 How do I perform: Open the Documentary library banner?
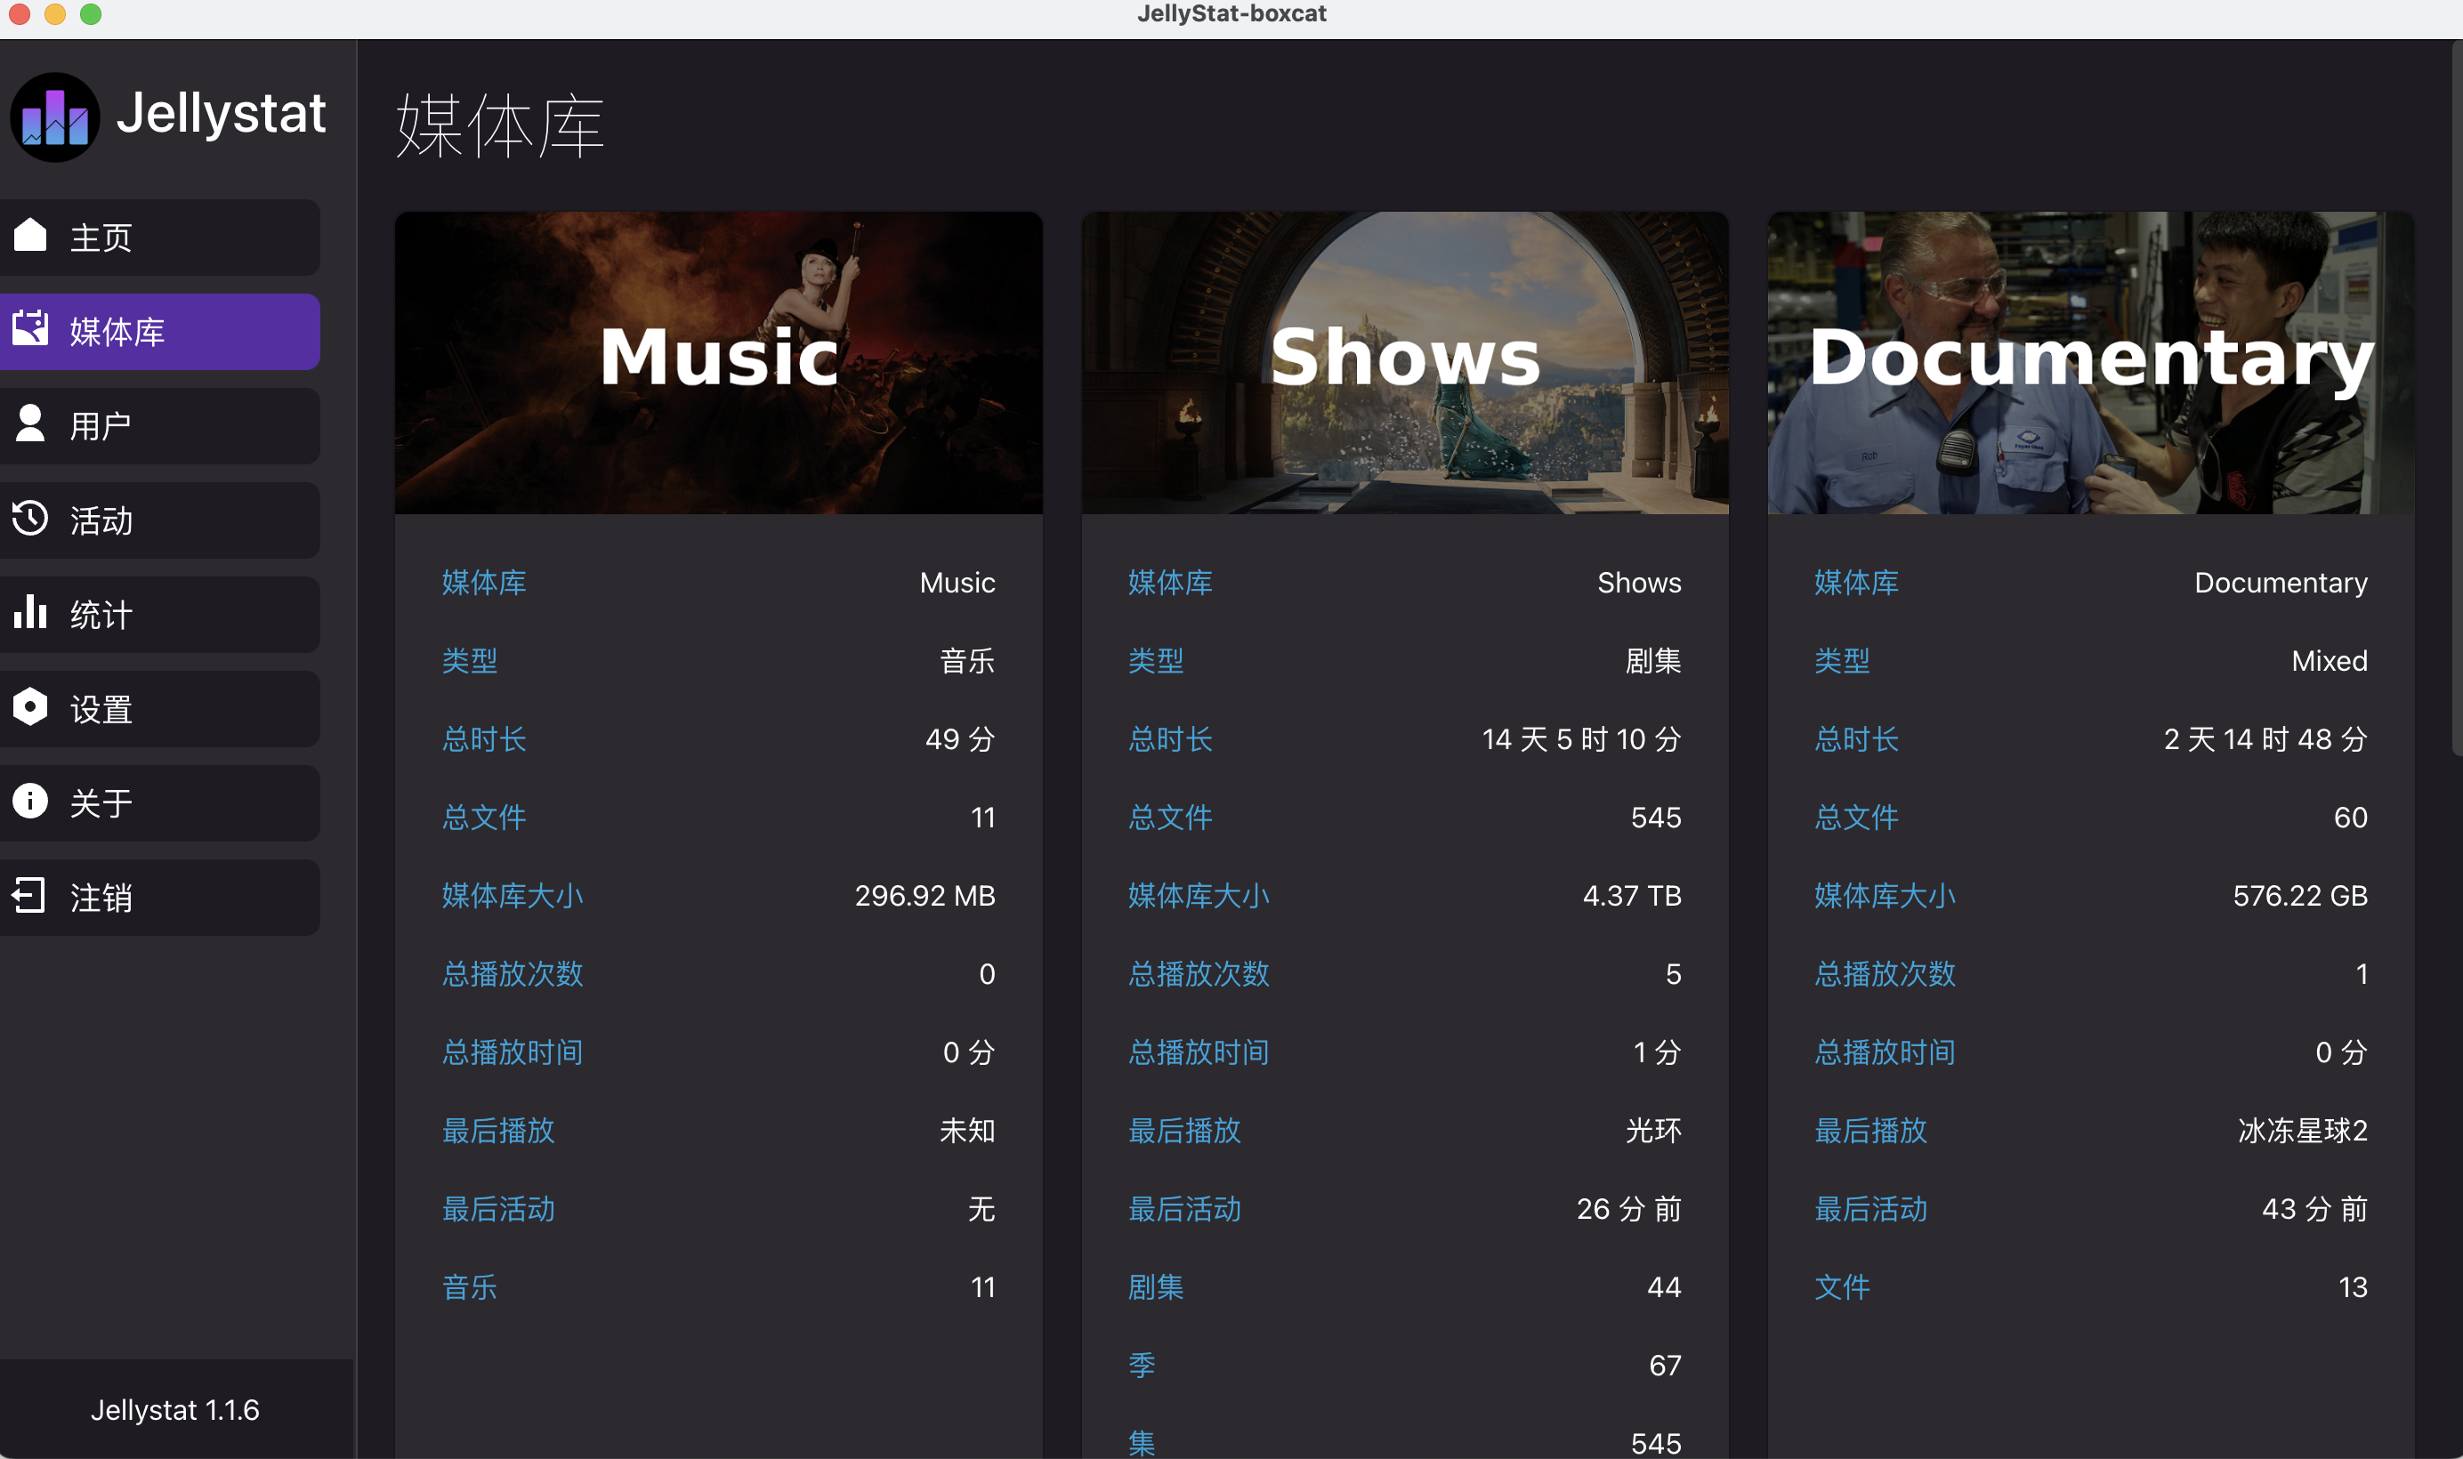pos(2090,363)
